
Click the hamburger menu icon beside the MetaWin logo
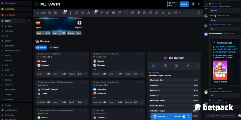pos(37,4)
